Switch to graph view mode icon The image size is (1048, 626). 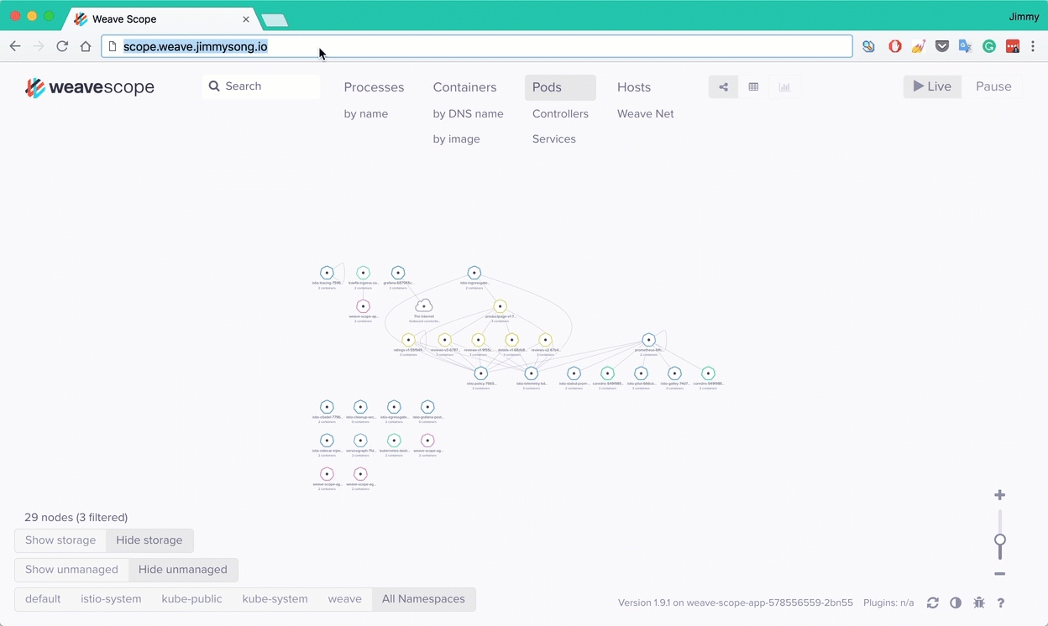click(x=723, y=87)
